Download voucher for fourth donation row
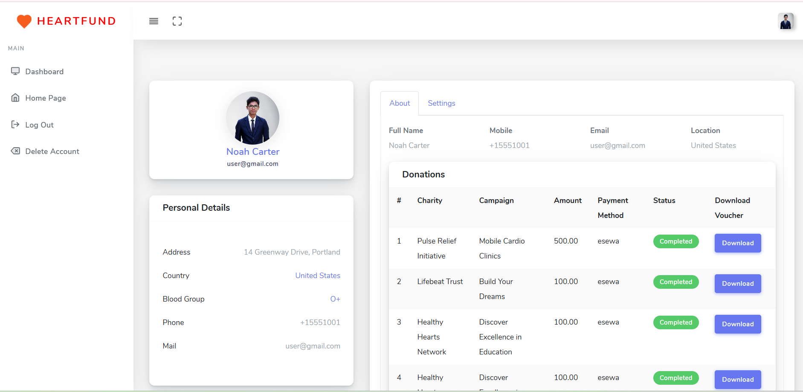 pos(738,379)
